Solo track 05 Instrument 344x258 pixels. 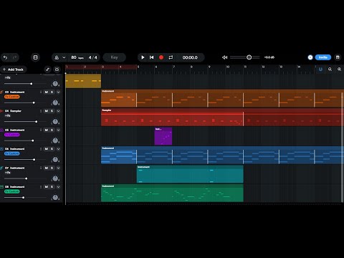pos(52,130)
